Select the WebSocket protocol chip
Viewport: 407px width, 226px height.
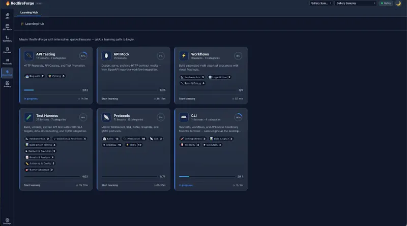134,139
